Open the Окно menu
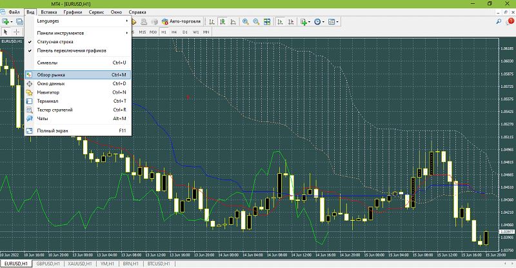Image resolution: width=516 pixels, height=268 pixels. (x=116, y=12)
